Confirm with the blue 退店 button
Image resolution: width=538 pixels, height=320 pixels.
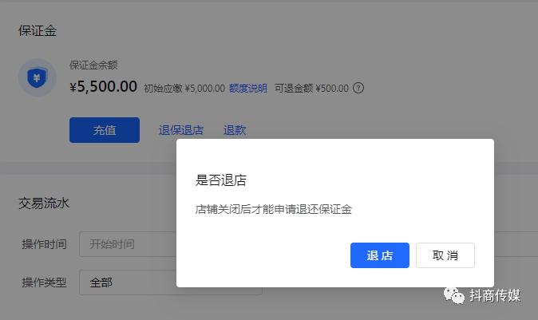click(380, 255)
